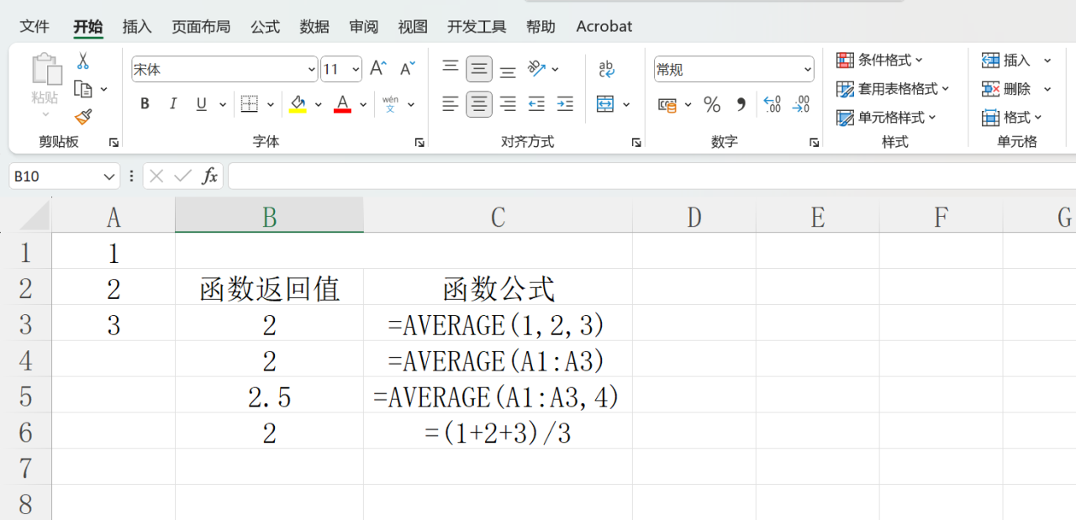
Task: Open font settings dialog launcher
Action: coord(419,143)
